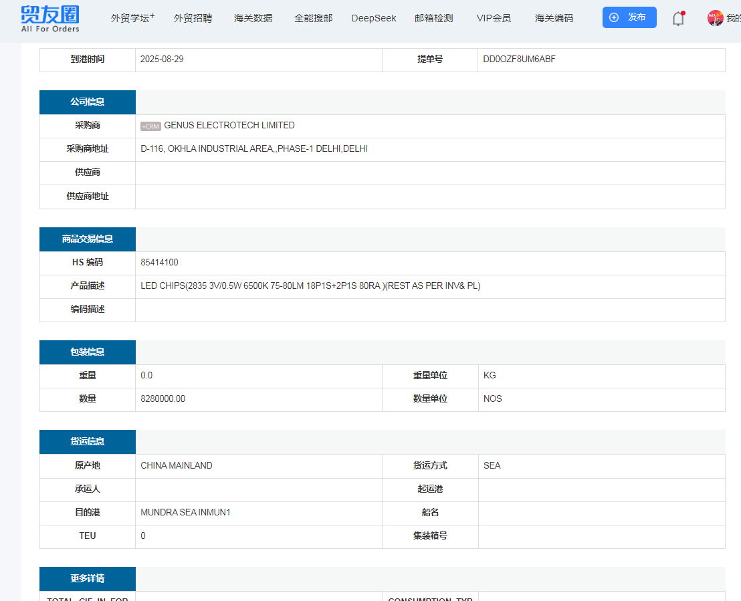Open the VIP会员 page
Screen dimensions: 741x601
coord(494,18)
